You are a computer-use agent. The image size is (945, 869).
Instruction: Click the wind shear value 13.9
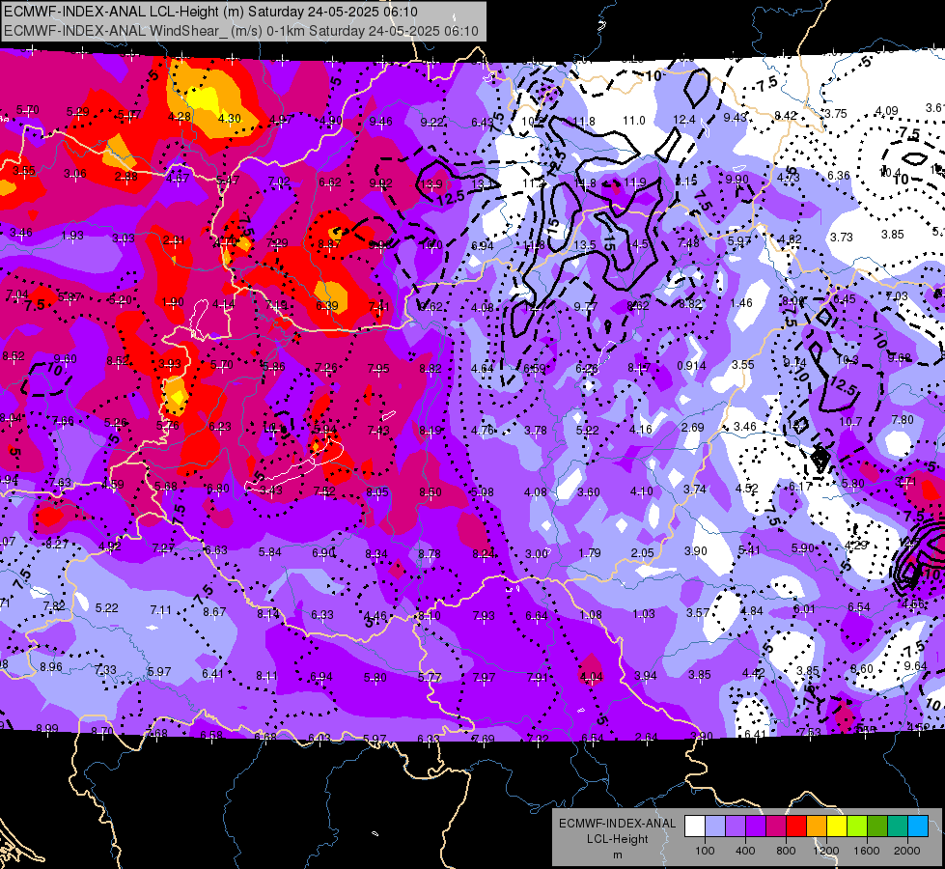pos(431,183)
